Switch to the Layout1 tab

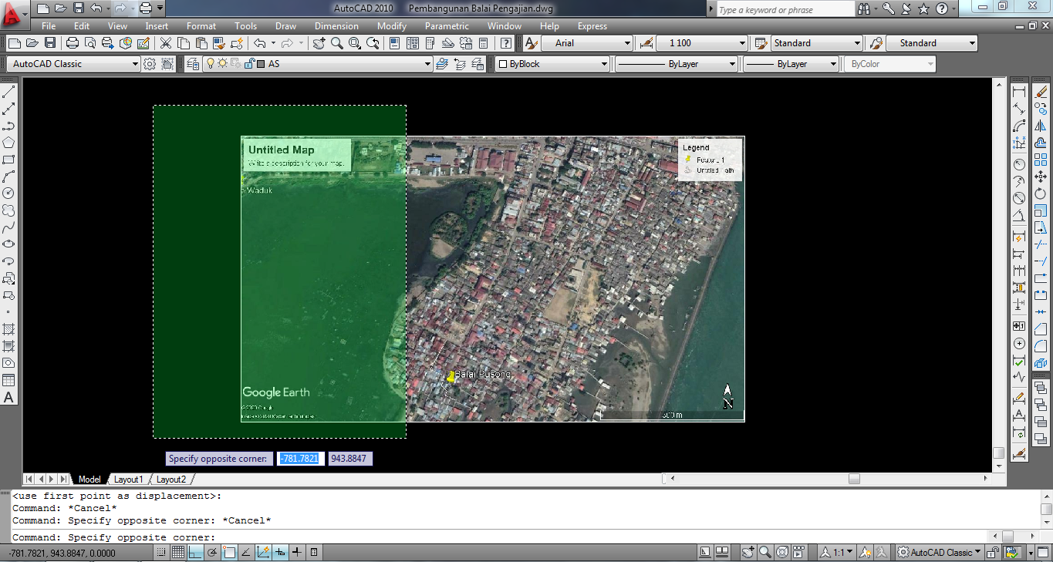point(128,480)
